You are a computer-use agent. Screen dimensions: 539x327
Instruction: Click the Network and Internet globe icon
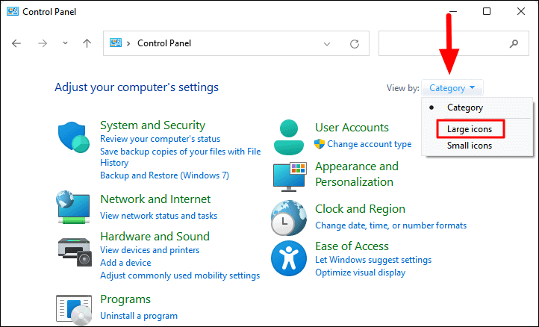(73, 207)
